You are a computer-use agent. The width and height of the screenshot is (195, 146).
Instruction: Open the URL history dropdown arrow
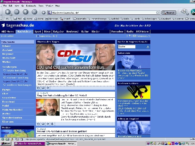coord(158,12)
